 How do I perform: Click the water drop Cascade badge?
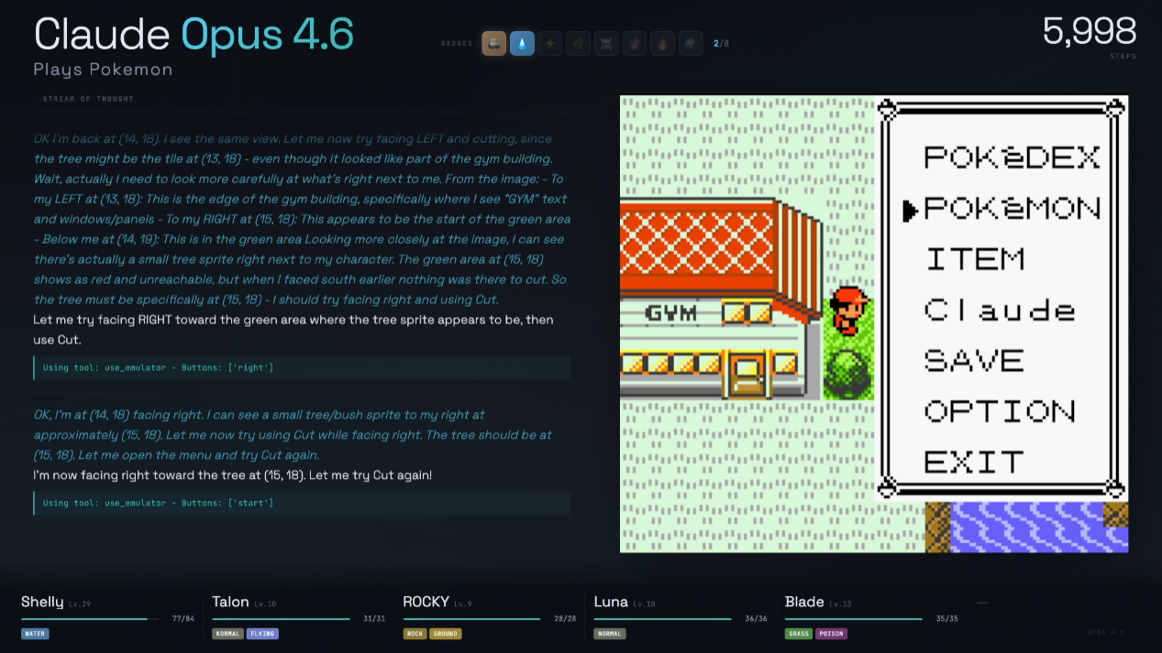click(x=522, y=43)
